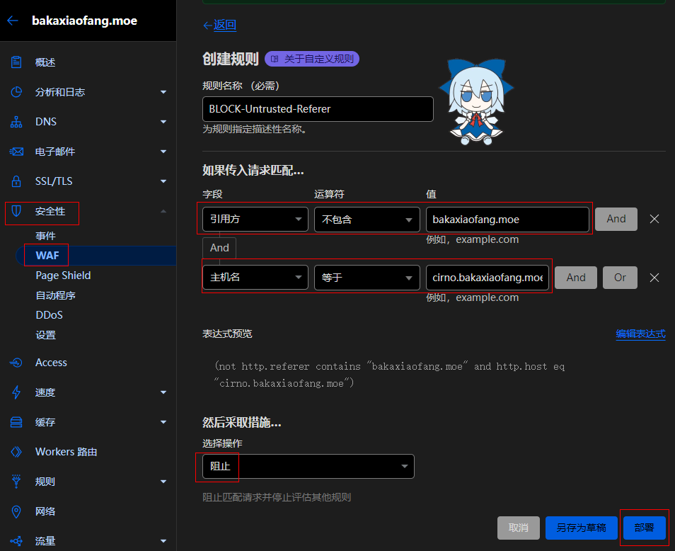Click the rule name input field
This screenshot has width=675, height=551.
coord(318,109)
